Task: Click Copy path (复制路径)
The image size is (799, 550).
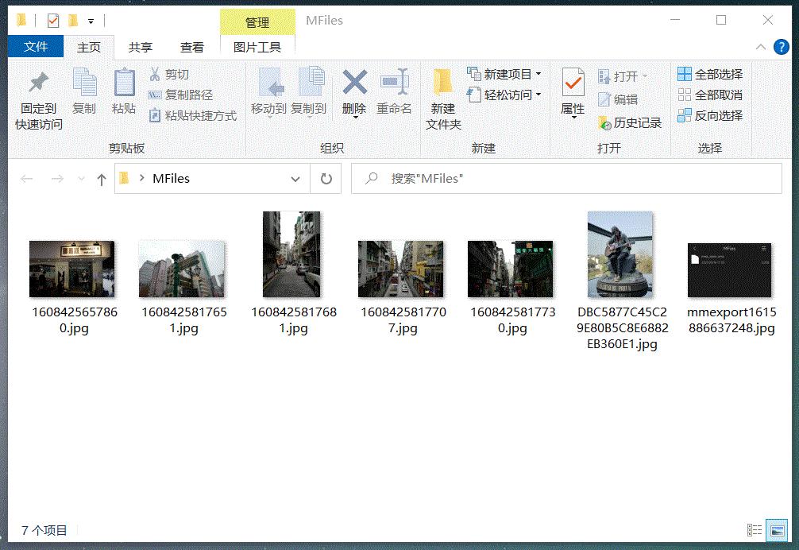Action: [180, 95]
